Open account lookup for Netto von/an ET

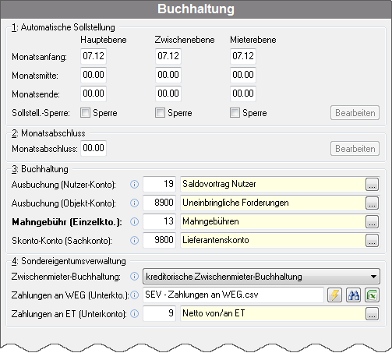[x=372, y=314]
